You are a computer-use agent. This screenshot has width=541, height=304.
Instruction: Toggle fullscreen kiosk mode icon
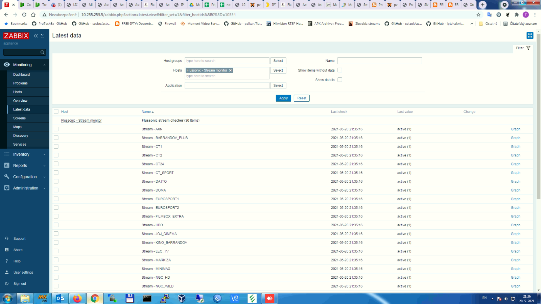pyautogui.click(x=530, y=35)
